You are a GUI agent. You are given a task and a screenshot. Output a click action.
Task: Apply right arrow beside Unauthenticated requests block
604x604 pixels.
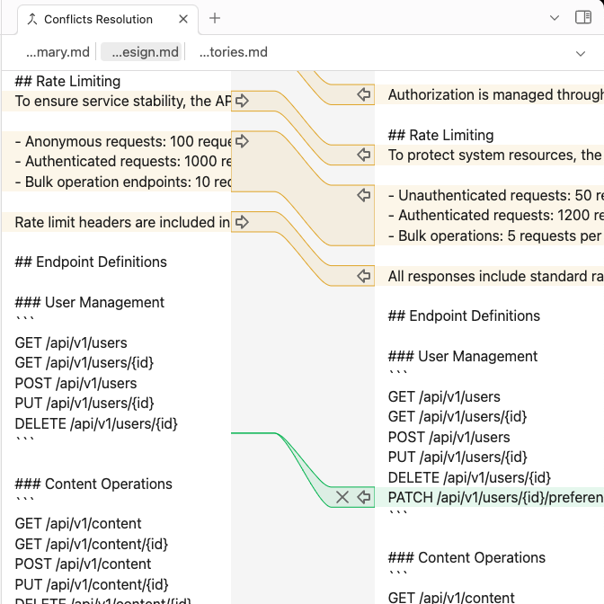364,195
